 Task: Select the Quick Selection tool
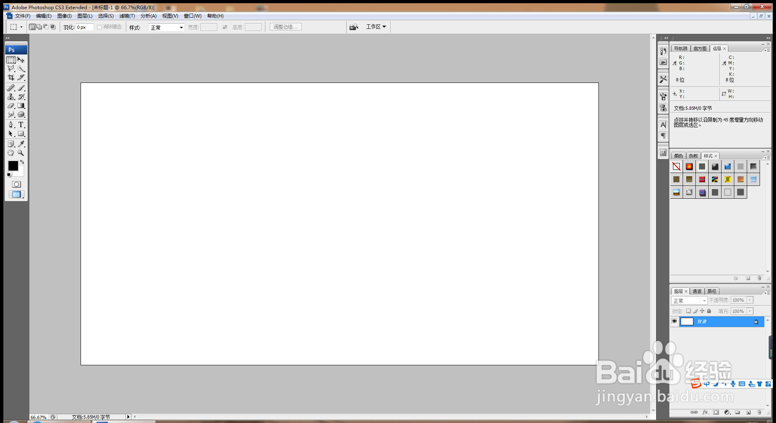click(21, 69)
